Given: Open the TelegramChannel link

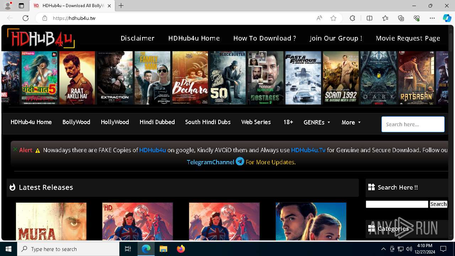Looking at the screenshot, I should [x=210, y=162].
